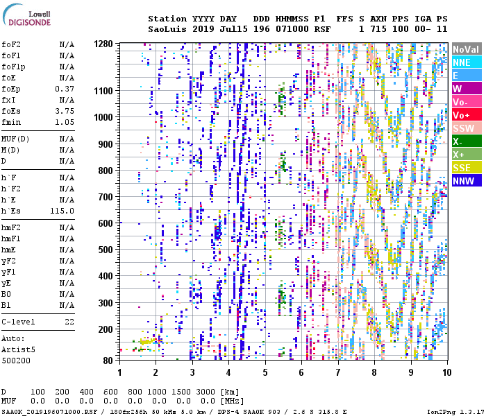Choose the Vo+ red legend swatch
The height and width of the screenshot is (416, 486).
[466, 115]
